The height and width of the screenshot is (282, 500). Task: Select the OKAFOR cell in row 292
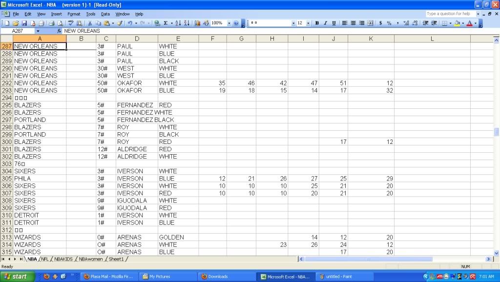point(137,83)
